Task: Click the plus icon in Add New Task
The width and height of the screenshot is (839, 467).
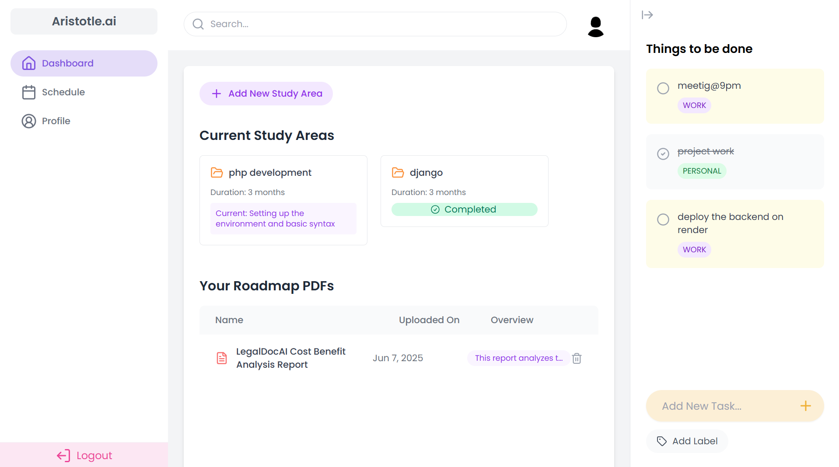Action: tap(805, 406)
